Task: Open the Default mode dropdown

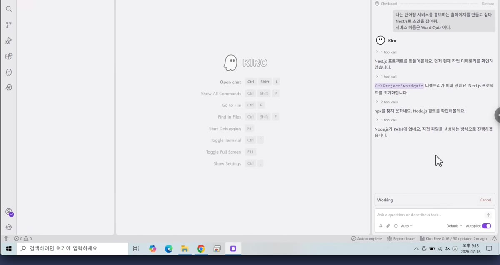Action: (454, 226)
